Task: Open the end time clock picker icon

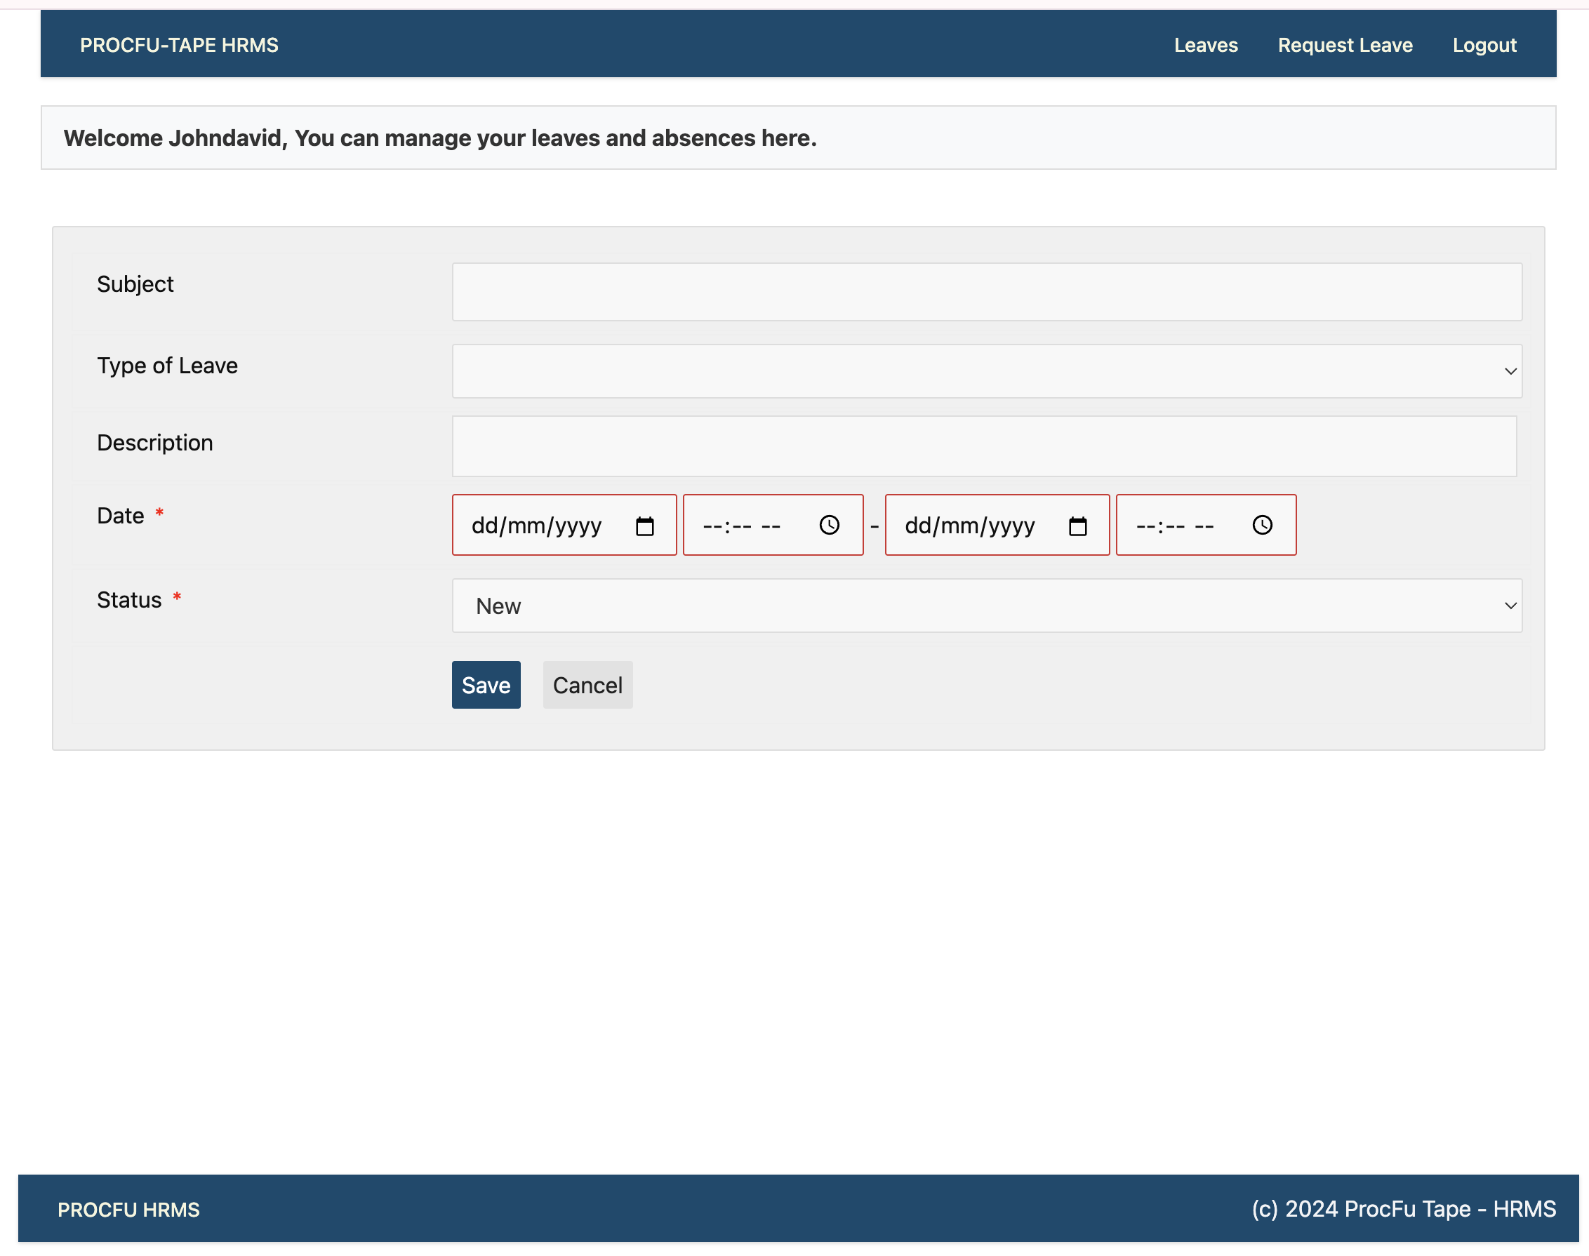Action: pyautogui.click(x=1263, y=525)
